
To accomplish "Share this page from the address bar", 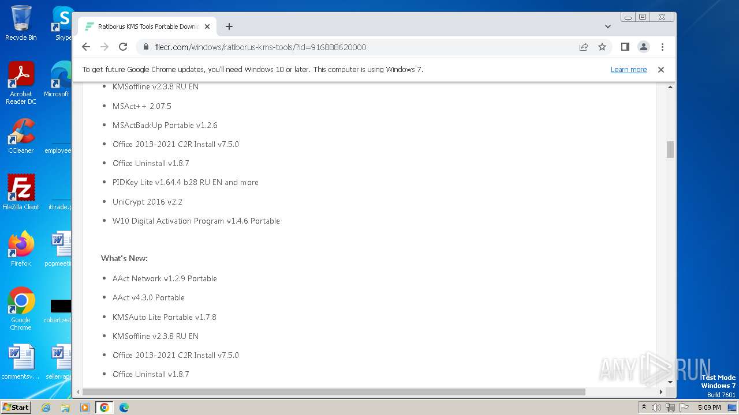I will click(584, 47).
